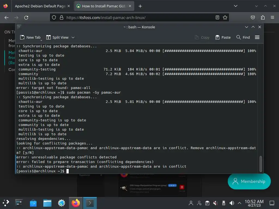Click Show Desktop button in taskbar

pyautogui.click(x=272, y=203)
